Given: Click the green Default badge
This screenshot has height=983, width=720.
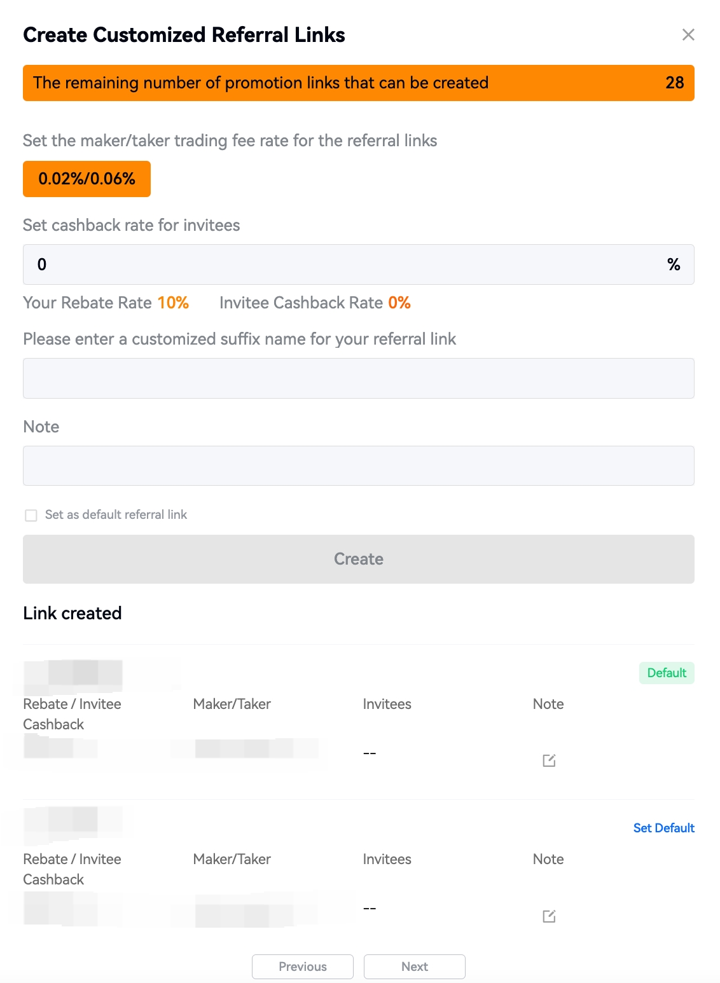Looking at the screenshot, I should point(667,673).
